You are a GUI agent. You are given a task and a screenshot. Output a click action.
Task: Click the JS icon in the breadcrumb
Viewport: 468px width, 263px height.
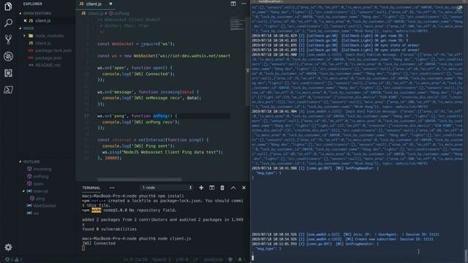click(83, 13)
